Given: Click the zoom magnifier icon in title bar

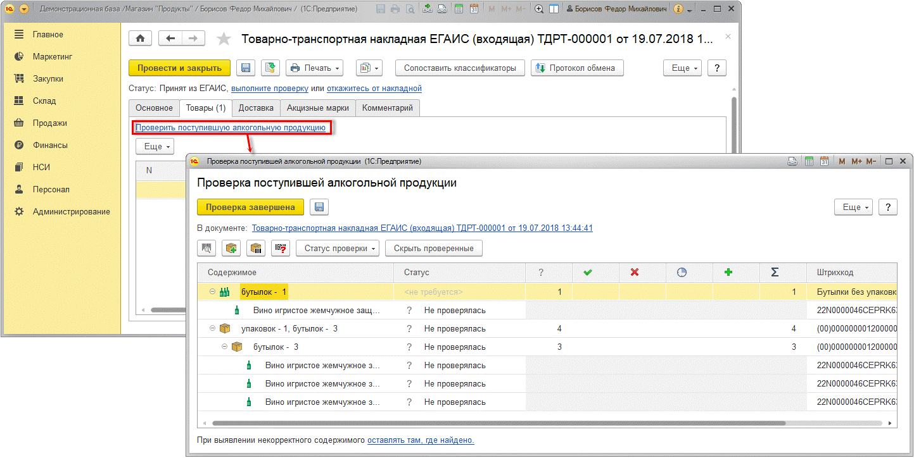Looking at the screenshot, I should pyautogui.click(x=539, y=9).
